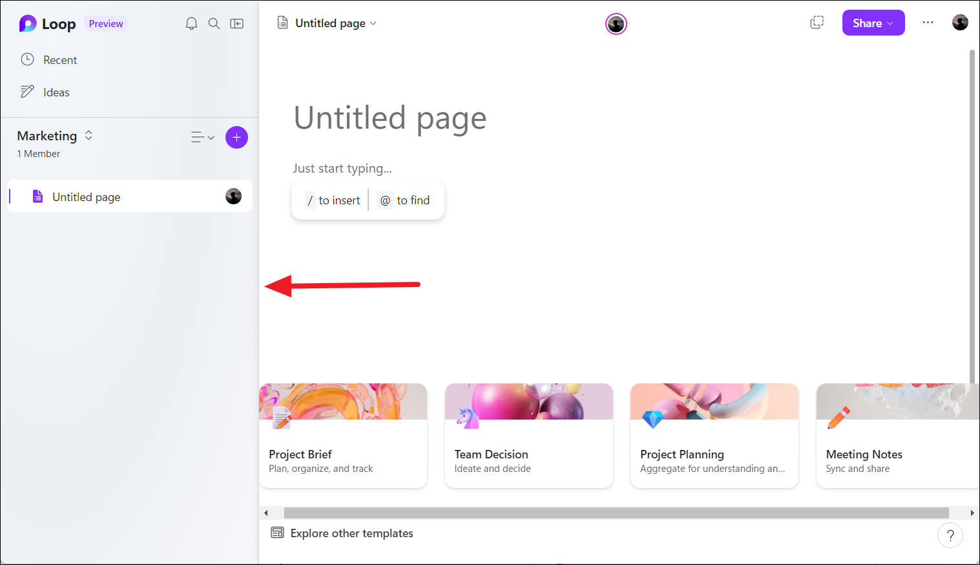
Task: Click the vertical page scrollbar
Action: [x=972, y=217]
